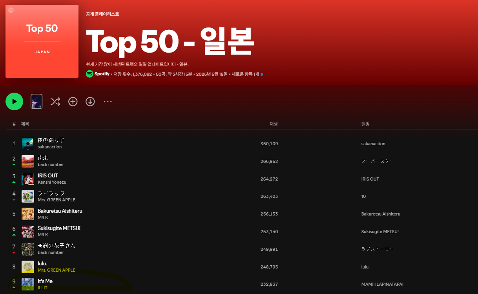
Task: Open artist sakanaction under 夜の踊り子
Action: click(x=50, y=147)
